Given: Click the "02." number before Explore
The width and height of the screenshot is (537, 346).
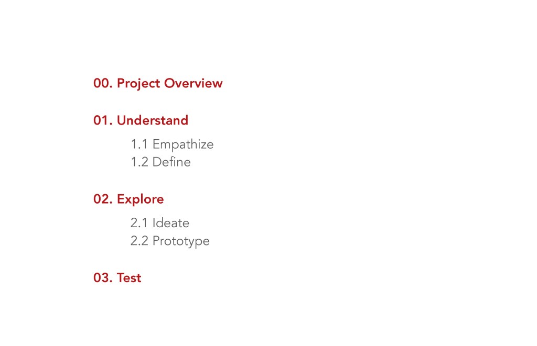Looking at the screenshot, I should (x=103, y=199).
